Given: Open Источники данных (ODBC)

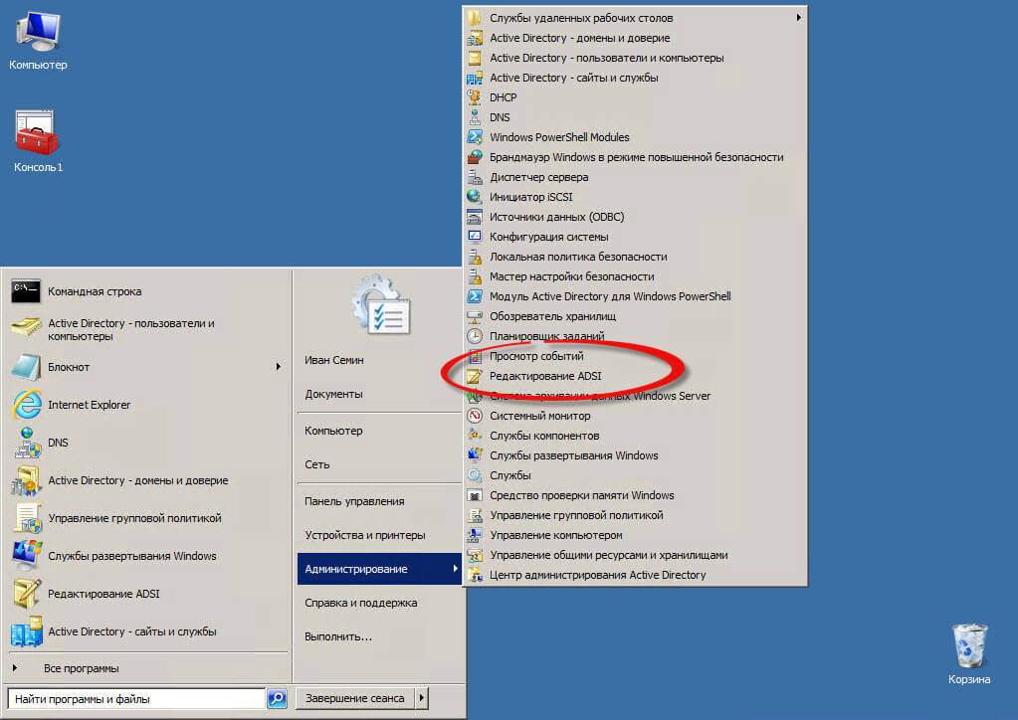Looking at the screenshot, I should tap(635, 217).
